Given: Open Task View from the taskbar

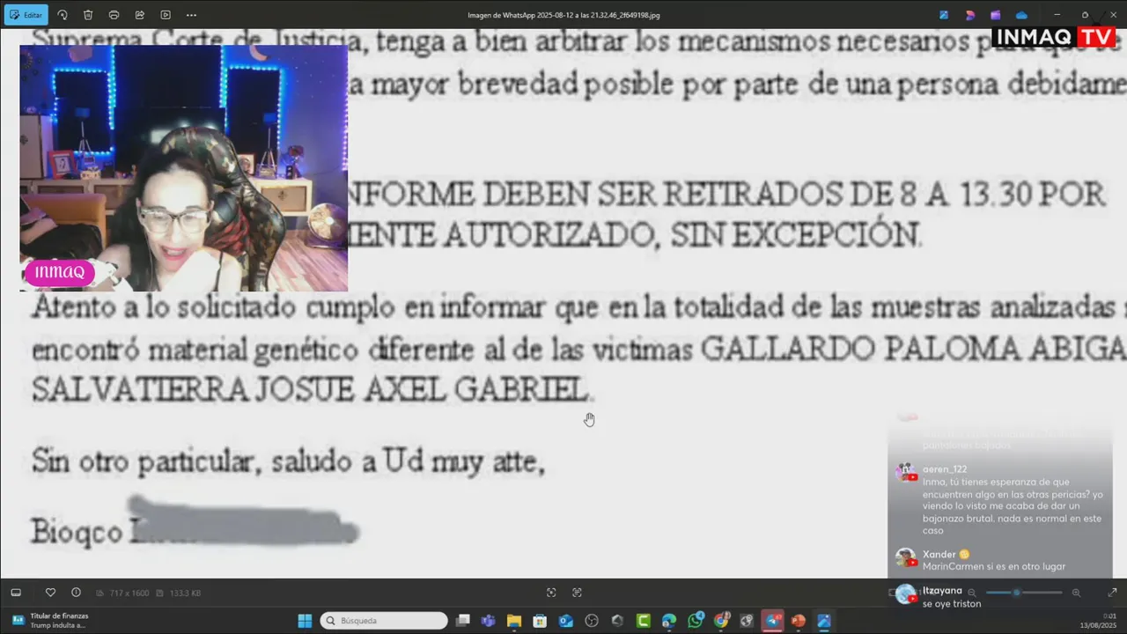Looking at the screenshot, I should point(463,621).
